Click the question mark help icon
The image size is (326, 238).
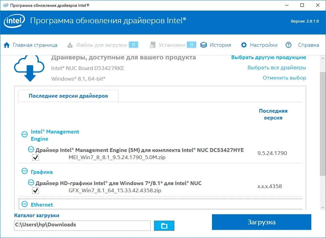point(288,45)
